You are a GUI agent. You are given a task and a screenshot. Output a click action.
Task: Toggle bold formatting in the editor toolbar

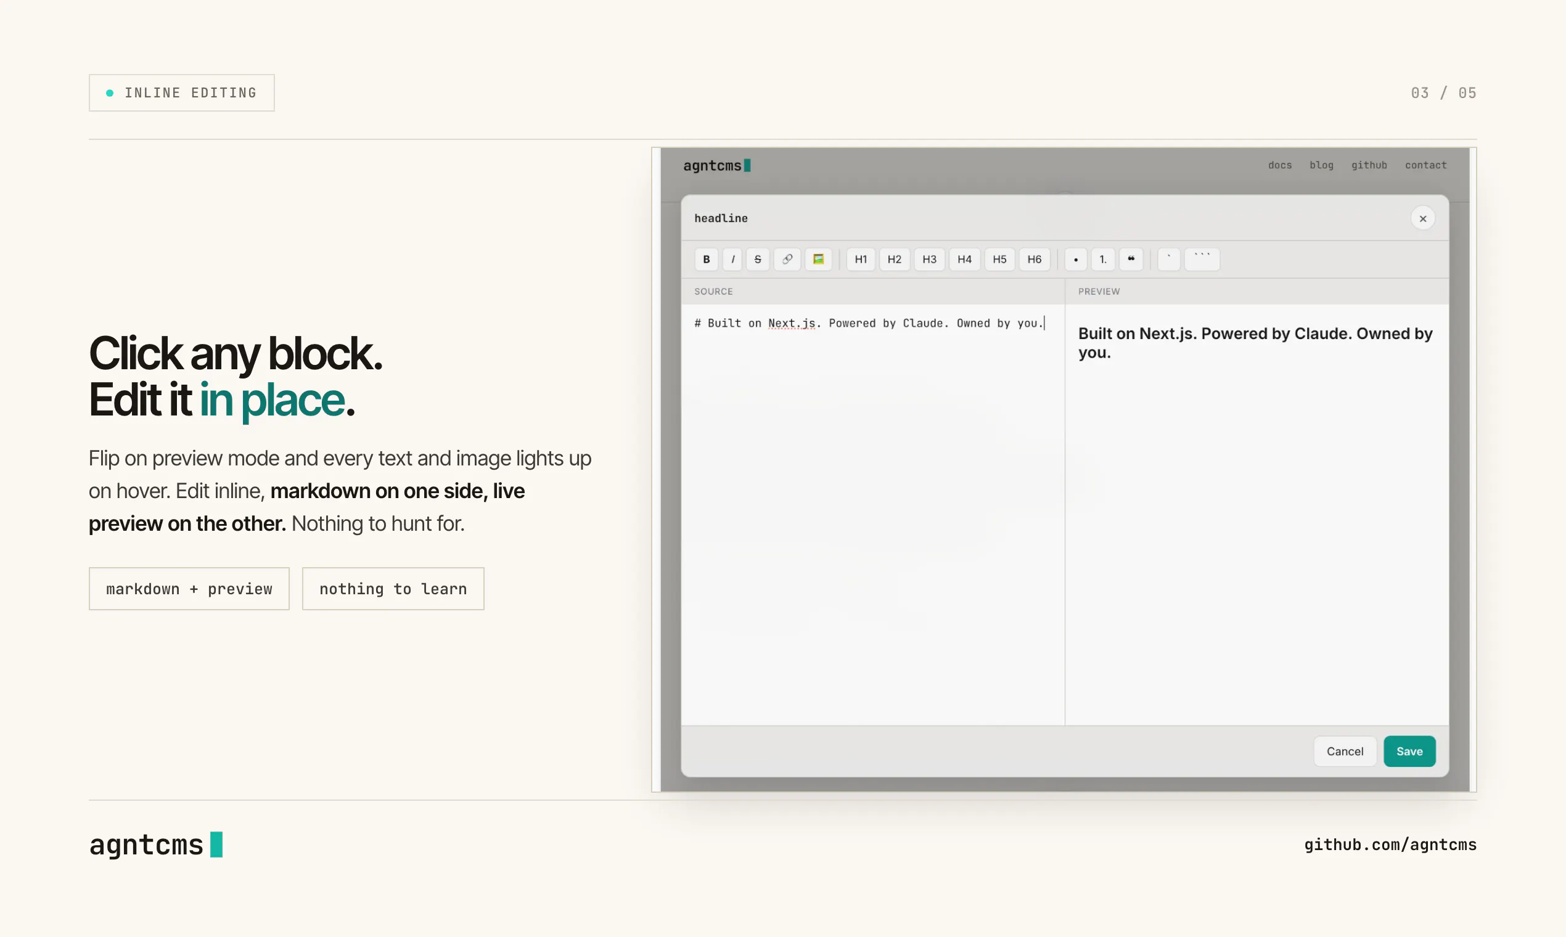click(707, 260)
